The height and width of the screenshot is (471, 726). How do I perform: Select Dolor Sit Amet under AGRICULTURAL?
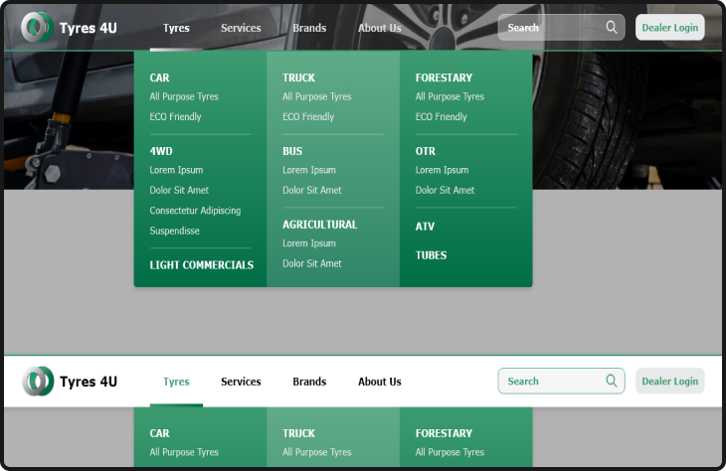(x=311, y=263)
